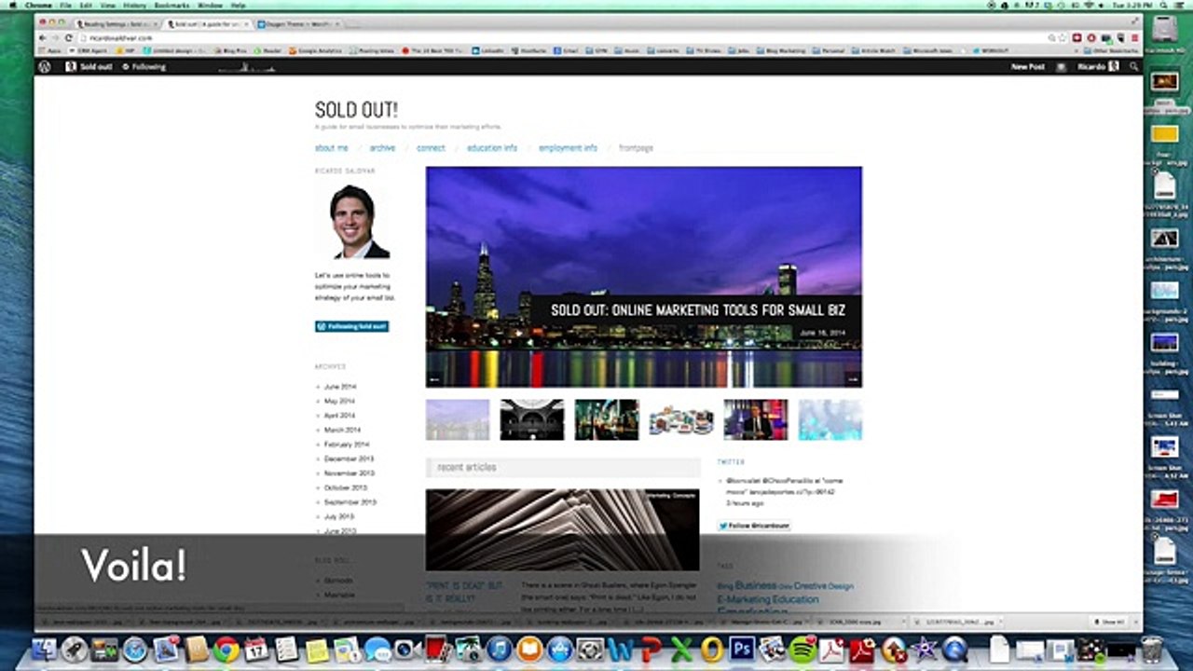Click the admin bar search magnifier icon
Screen dimensions: 1193x671
1133,67
